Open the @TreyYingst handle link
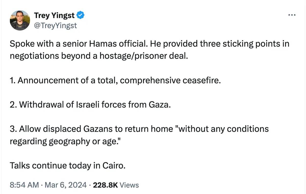 point(55,25)
